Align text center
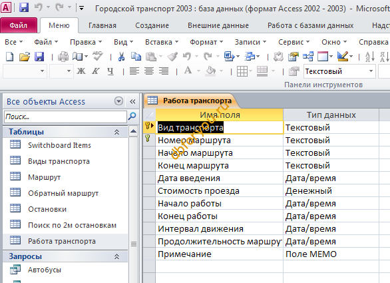390x283 pixels. (149, 71)
